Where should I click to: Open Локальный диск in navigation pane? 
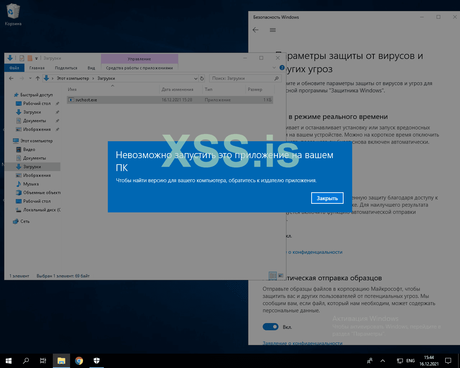click(x=38, y=210)
